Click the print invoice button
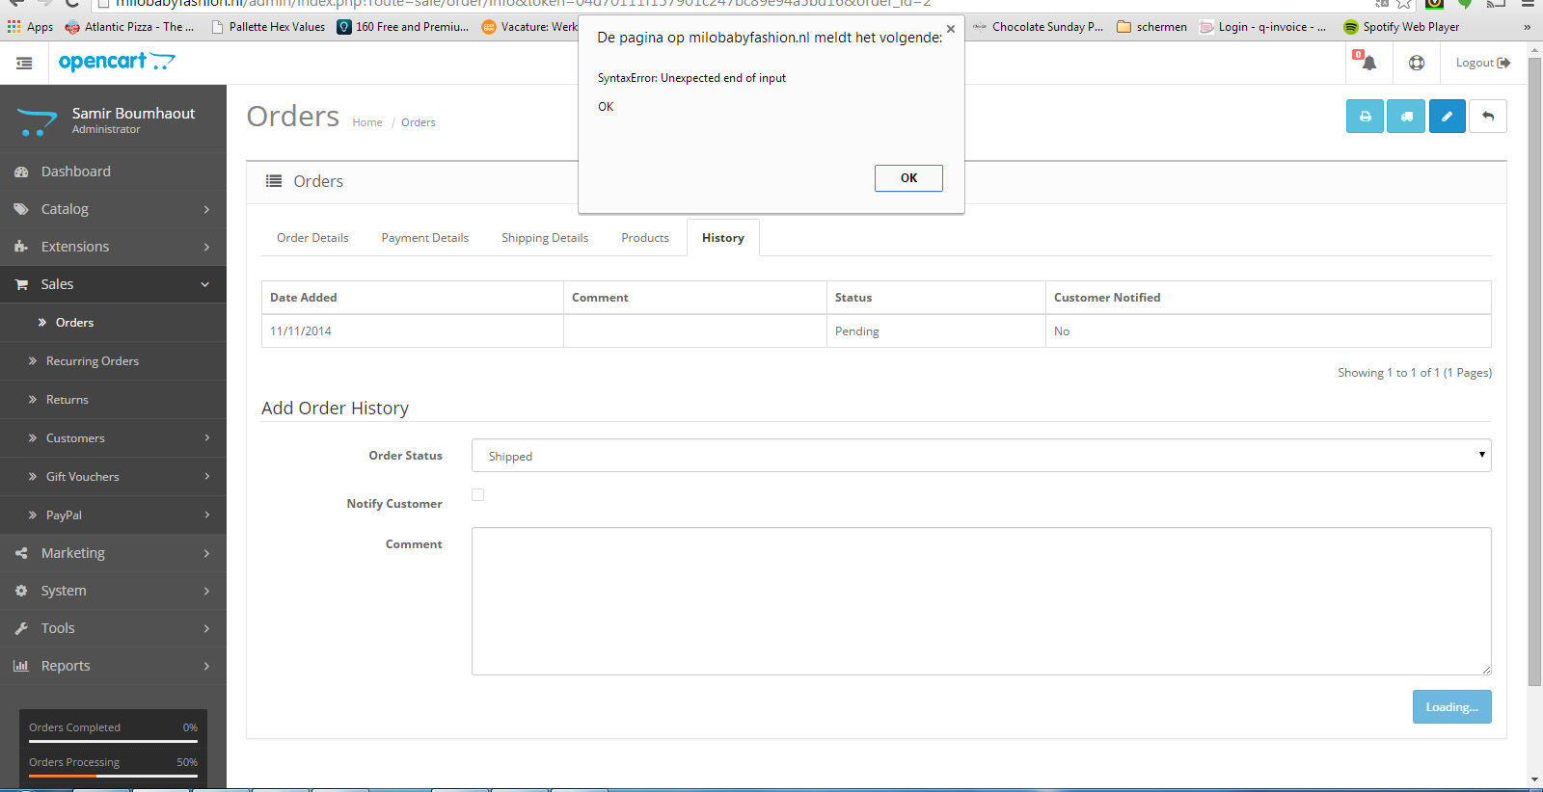The width and height of the screenshot is (1543, 792). coord(1365,117)
